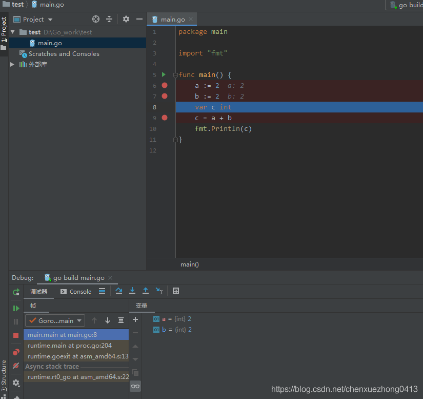Select runtime.main at proc.go:204 frame

[x=70, y=345]
